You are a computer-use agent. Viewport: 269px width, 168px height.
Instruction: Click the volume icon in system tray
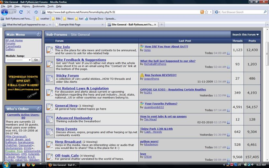[x=252, y=165]
